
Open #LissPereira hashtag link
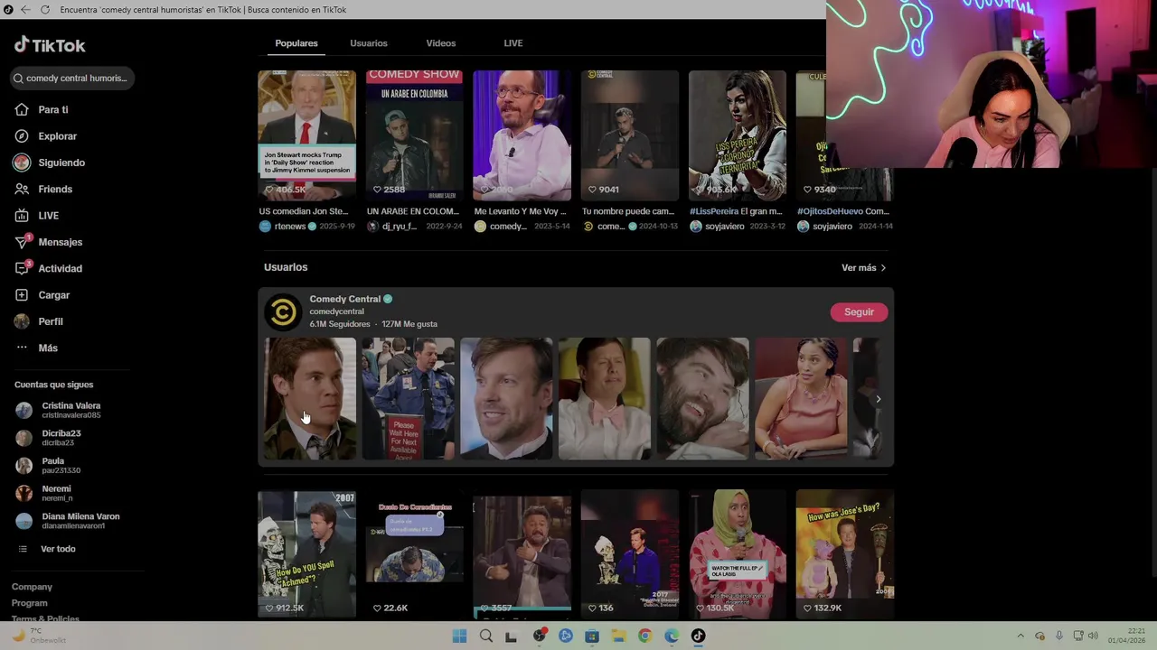714,211
